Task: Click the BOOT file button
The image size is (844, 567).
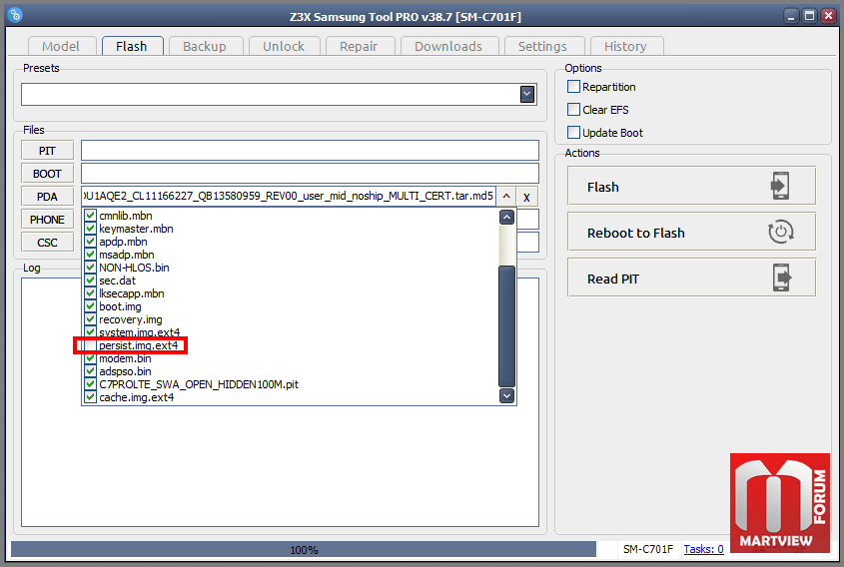Action: 47,174
